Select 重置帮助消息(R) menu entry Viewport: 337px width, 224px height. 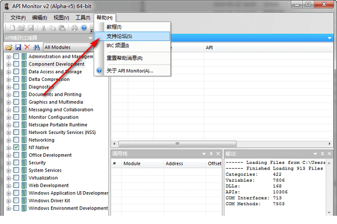132,58
